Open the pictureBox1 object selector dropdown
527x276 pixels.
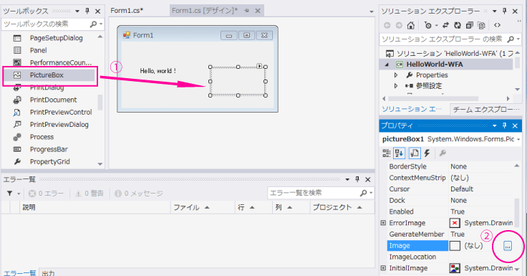pos(518,139)
